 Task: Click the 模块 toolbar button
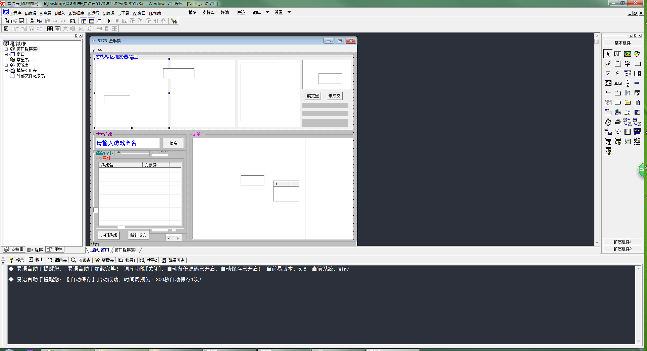pos(192,12)
